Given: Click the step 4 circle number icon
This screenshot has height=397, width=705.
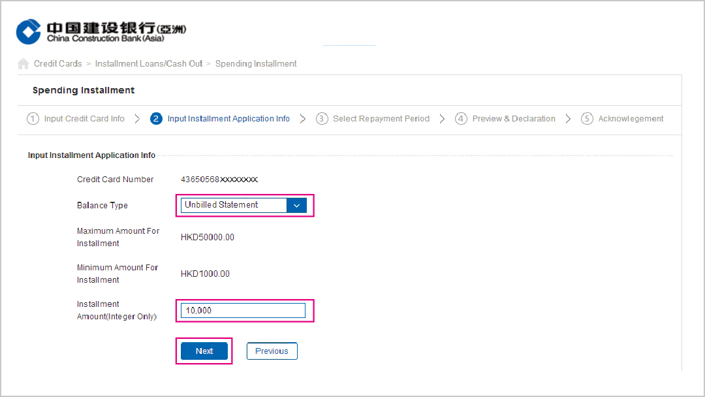Looking at the screenshot, I should pos(462,119).
